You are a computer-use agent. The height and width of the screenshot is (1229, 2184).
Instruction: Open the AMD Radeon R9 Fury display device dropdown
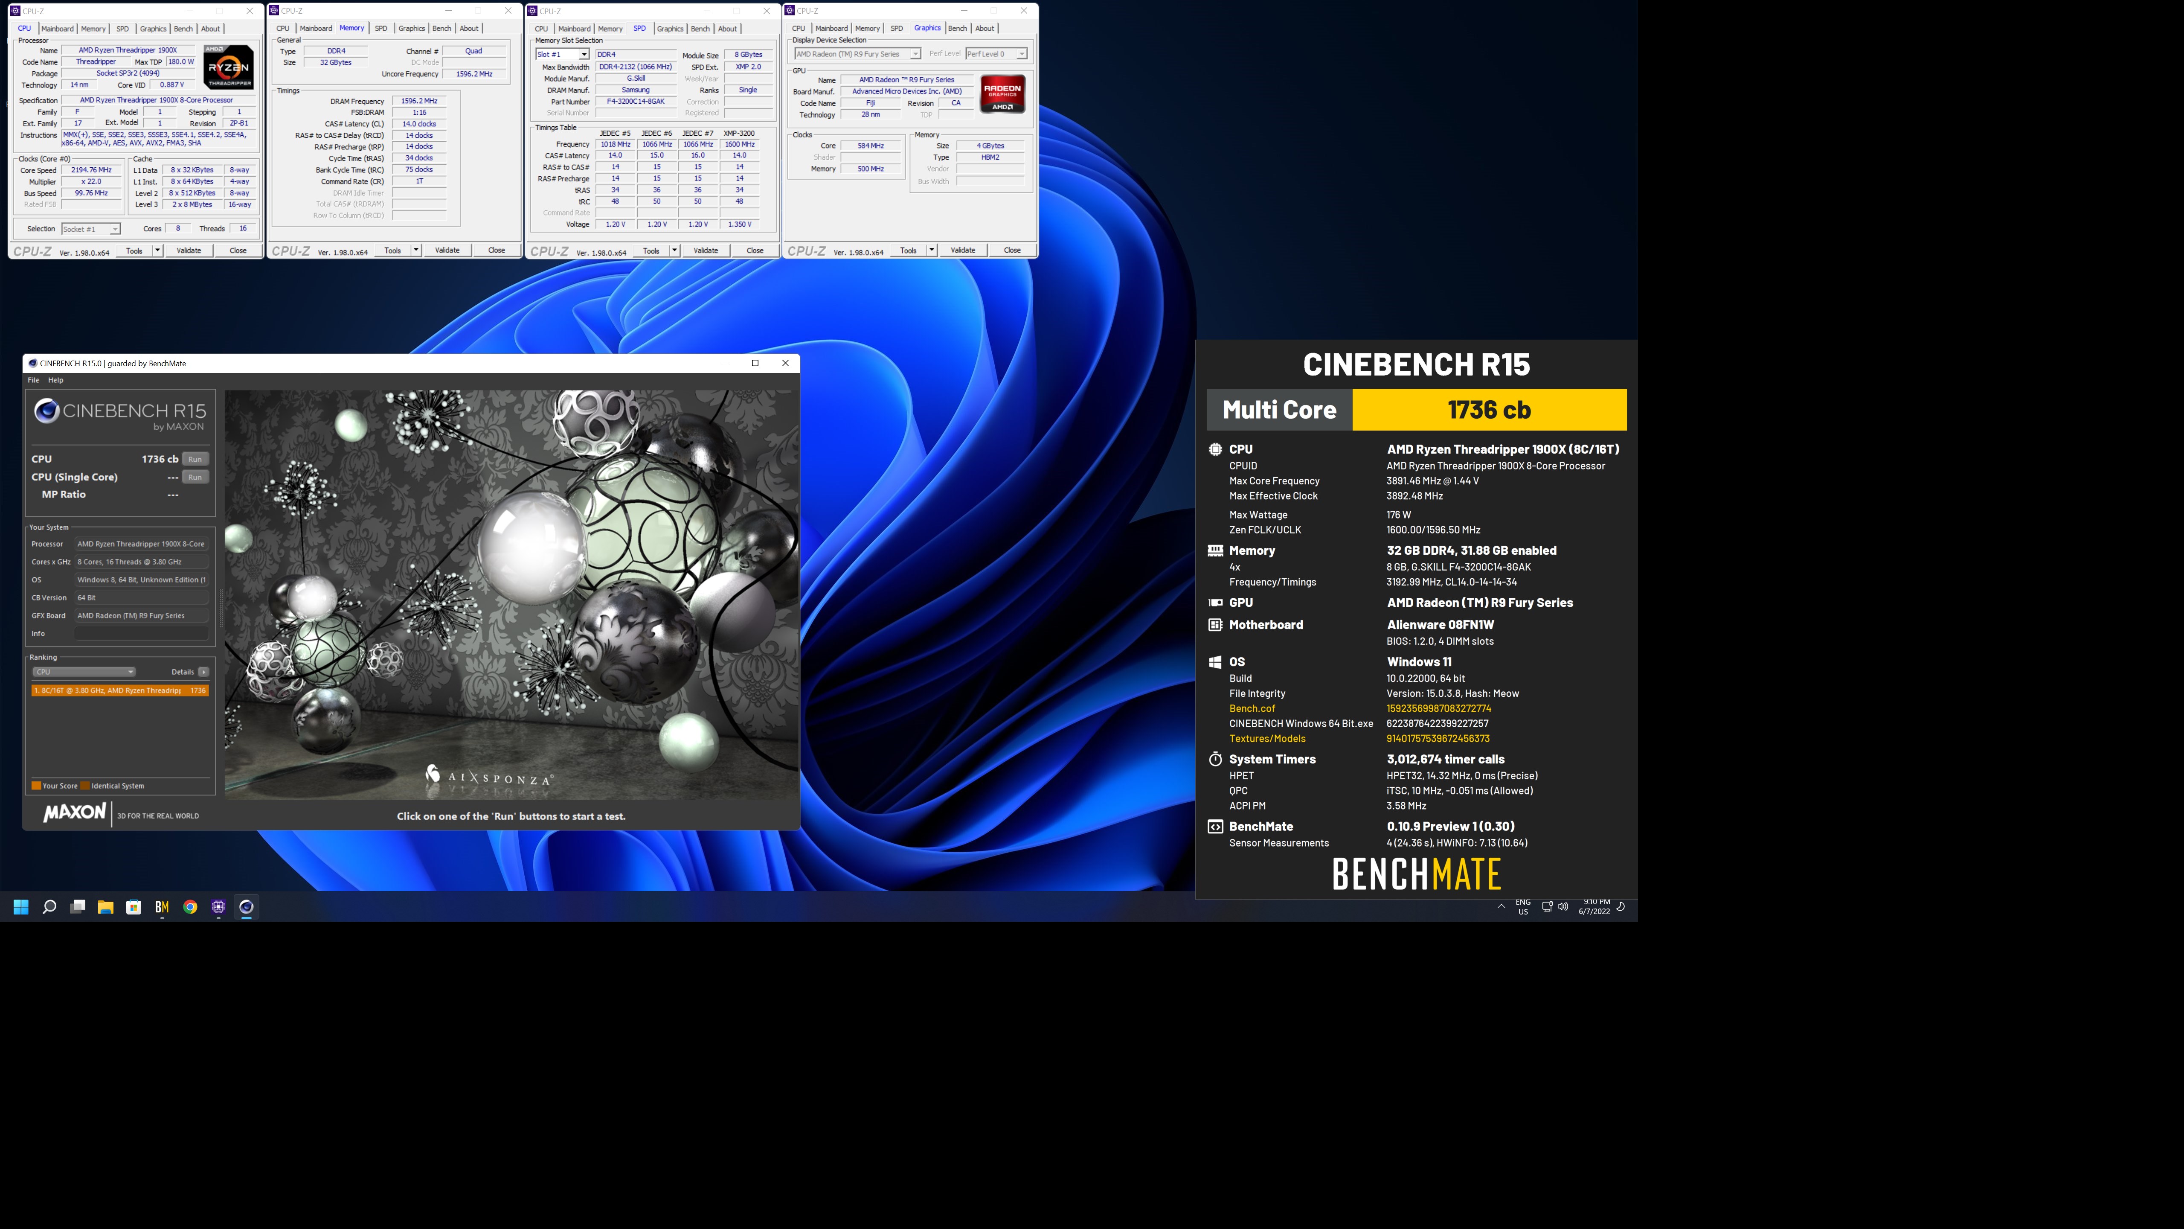point(857,54)
